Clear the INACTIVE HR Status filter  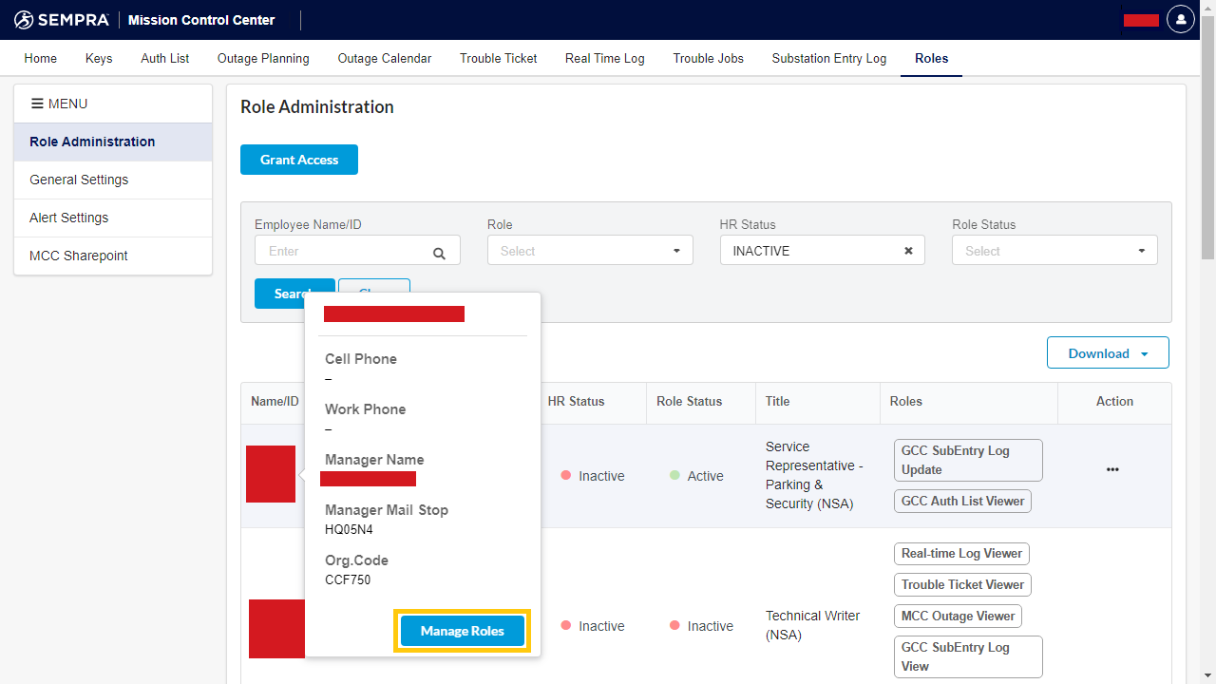(x=908, y=251)
